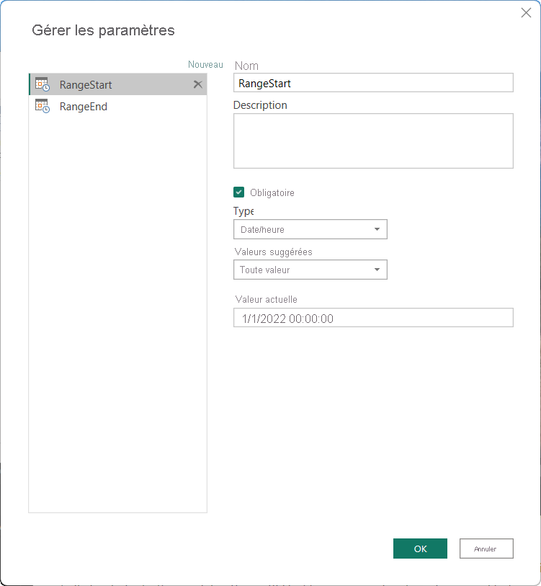Click the arrow of the Toute valeur combo box
Image resolution: width=541 pixels, height=586 pixels.
pos(377,270)
